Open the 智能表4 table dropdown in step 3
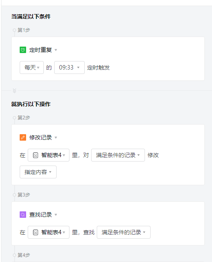 (49, 232)
